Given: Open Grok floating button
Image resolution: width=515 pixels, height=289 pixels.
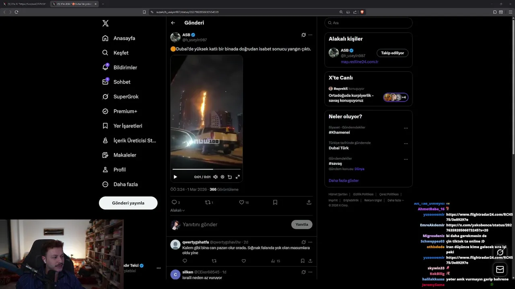Looking at the screenshot, I should (500, 252).
